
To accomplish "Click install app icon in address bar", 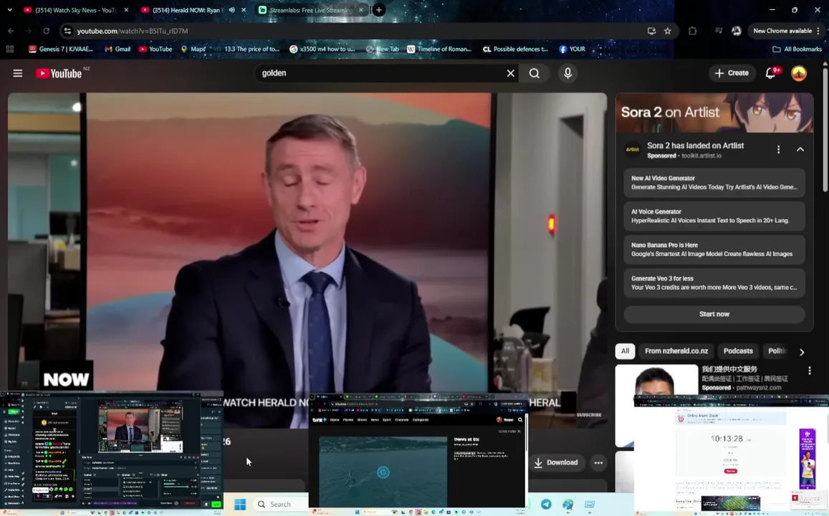I will [652, 32].
